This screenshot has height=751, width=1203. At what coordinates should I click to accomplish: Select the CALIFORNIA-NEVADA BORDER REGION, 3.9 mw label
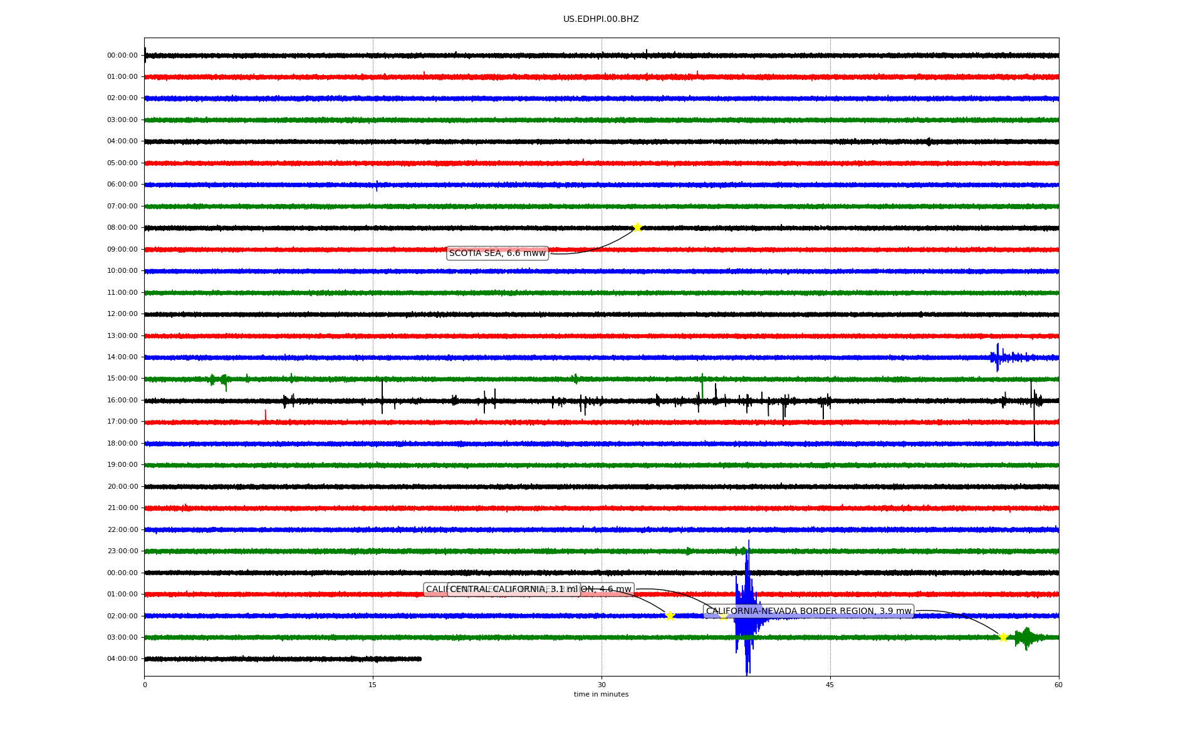coord(809,611)
